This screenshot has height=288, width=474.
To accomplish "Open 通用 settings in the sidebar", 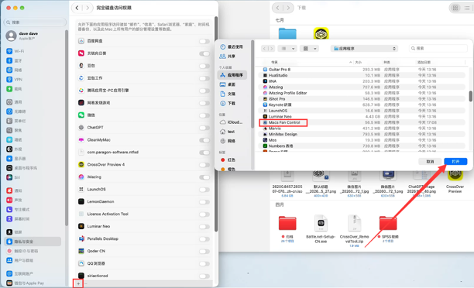I will point(15,102).
